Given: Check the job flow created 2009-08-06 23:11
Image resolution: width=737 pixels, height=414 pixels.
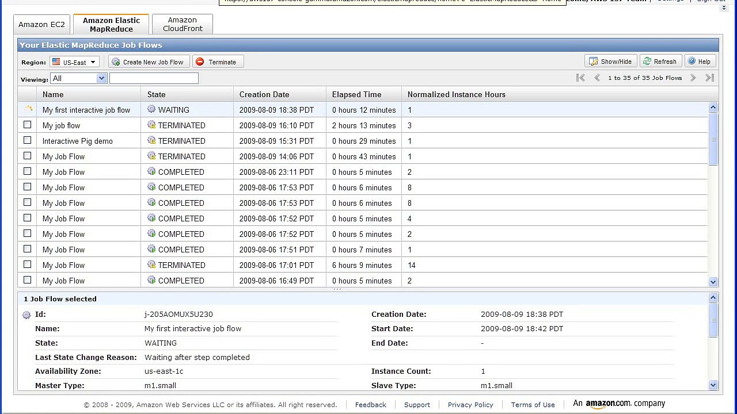Looking at the screenshot, I should tap(27, 171).
